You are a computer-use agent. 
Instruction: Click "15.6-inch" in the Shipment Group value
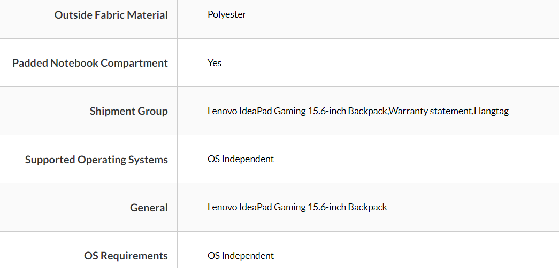pos(327,111)
